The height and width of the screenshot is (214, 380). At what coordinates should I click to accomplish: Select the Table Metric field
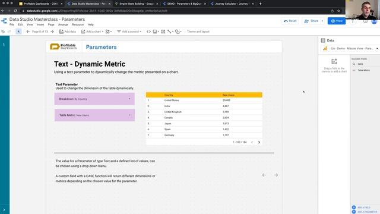tap(364, 70)
